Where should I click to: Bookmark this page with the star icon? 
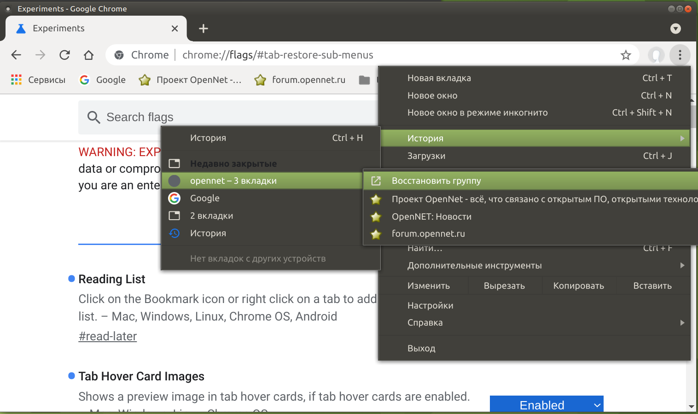click(x=626, y=55)
